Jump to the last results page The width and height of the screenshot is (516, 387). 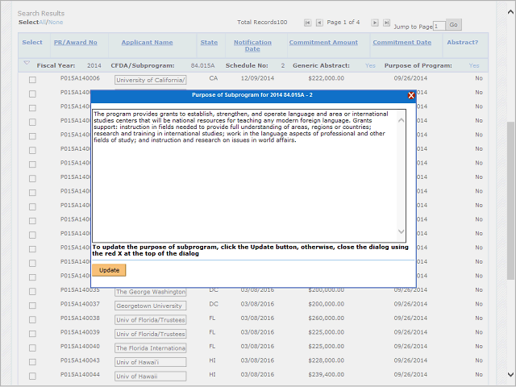pos(386,23)
